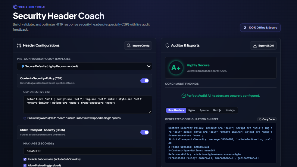Click the Highly Secure rating text

[x=198, y=65]
